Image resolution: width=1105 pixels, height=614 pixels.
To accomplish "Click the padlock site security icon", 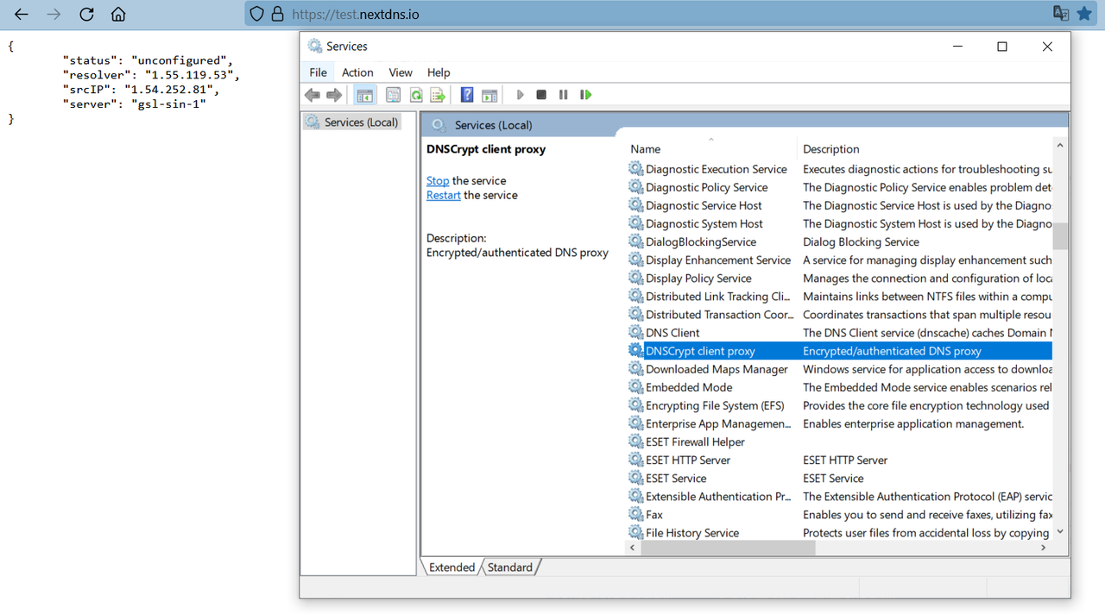I will pyautogui.click(x=277, y=15).
